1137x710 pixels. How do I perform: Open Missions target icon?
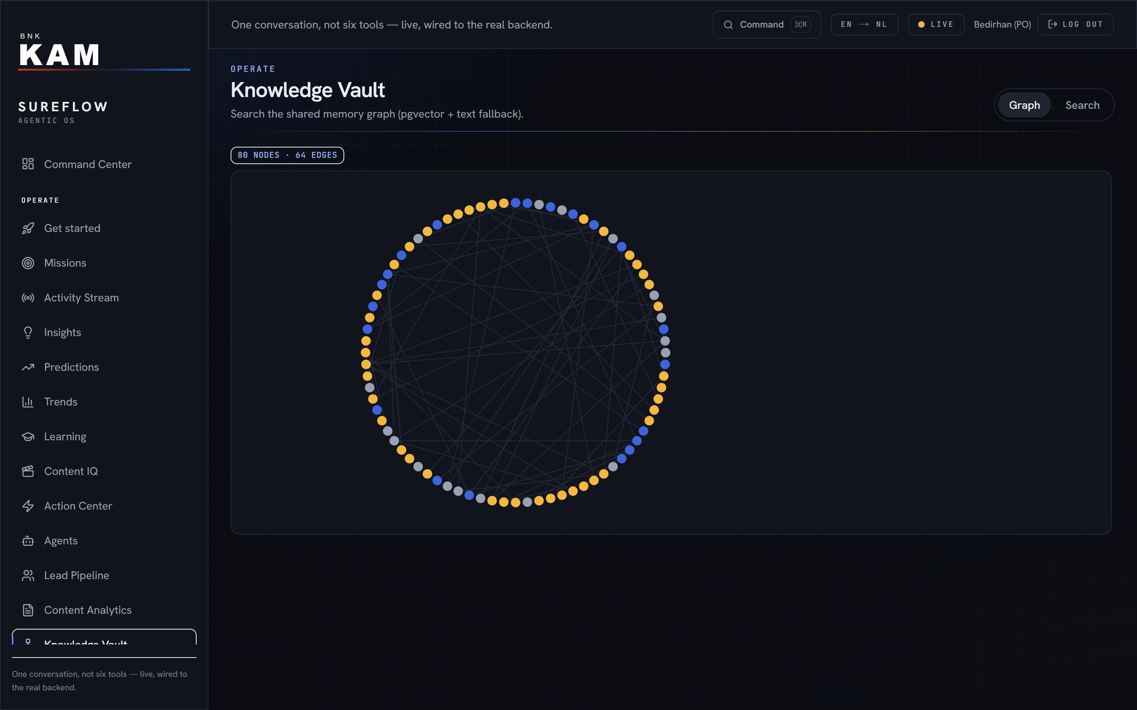28,263
